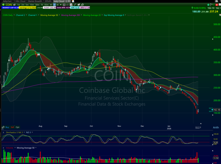
Task: Click the swap arrows trading icon
Action: [3, 127]
